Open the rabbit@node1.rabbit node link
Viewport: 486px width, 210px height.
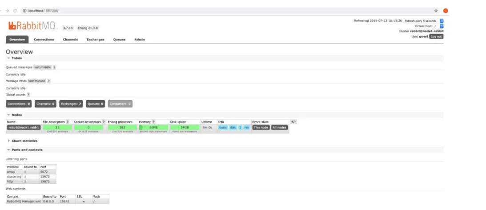pos(24,127)
